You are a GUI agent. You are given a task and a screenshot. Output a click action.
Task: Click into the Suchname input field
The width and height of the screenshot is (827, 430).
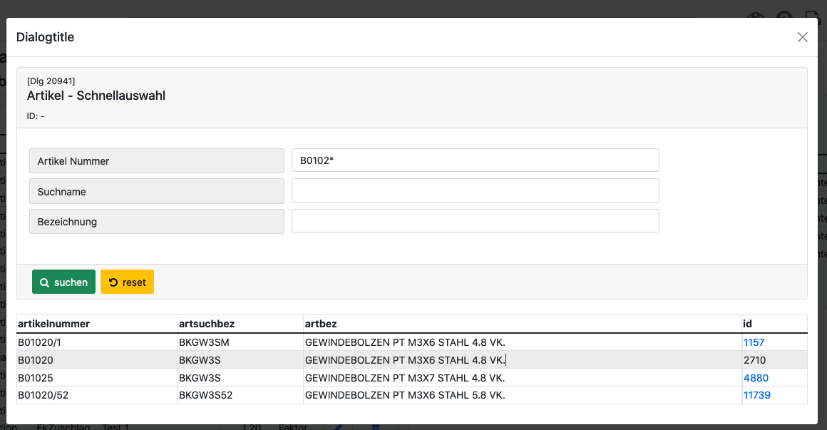[x=475, y=190]
